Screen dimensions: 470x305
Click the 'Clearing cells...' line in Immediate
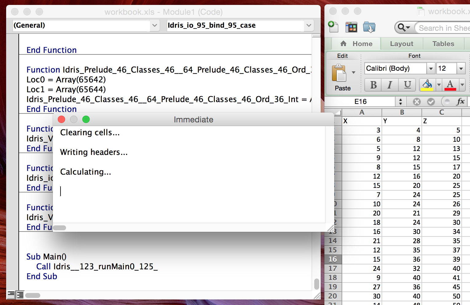click(x=90, y=133)
